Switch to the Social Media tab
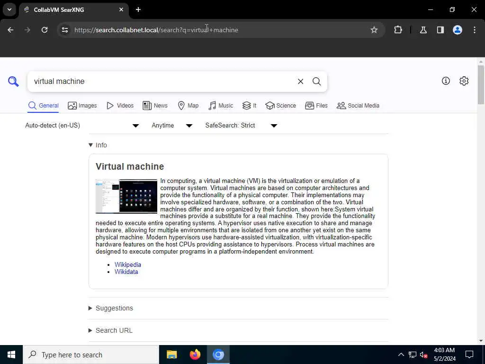Viewport: 485px width, 364px height. (x=358, y=106)
